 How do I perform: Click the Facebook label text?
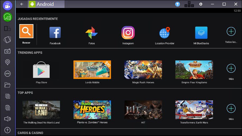[55, 43]
